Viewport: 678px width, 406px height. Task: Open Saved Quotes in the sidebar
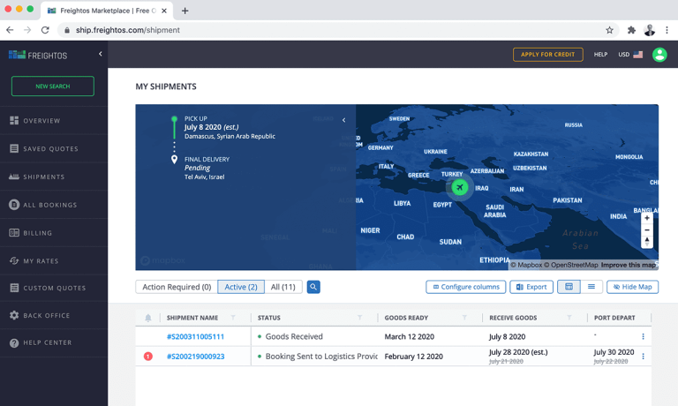50,149
